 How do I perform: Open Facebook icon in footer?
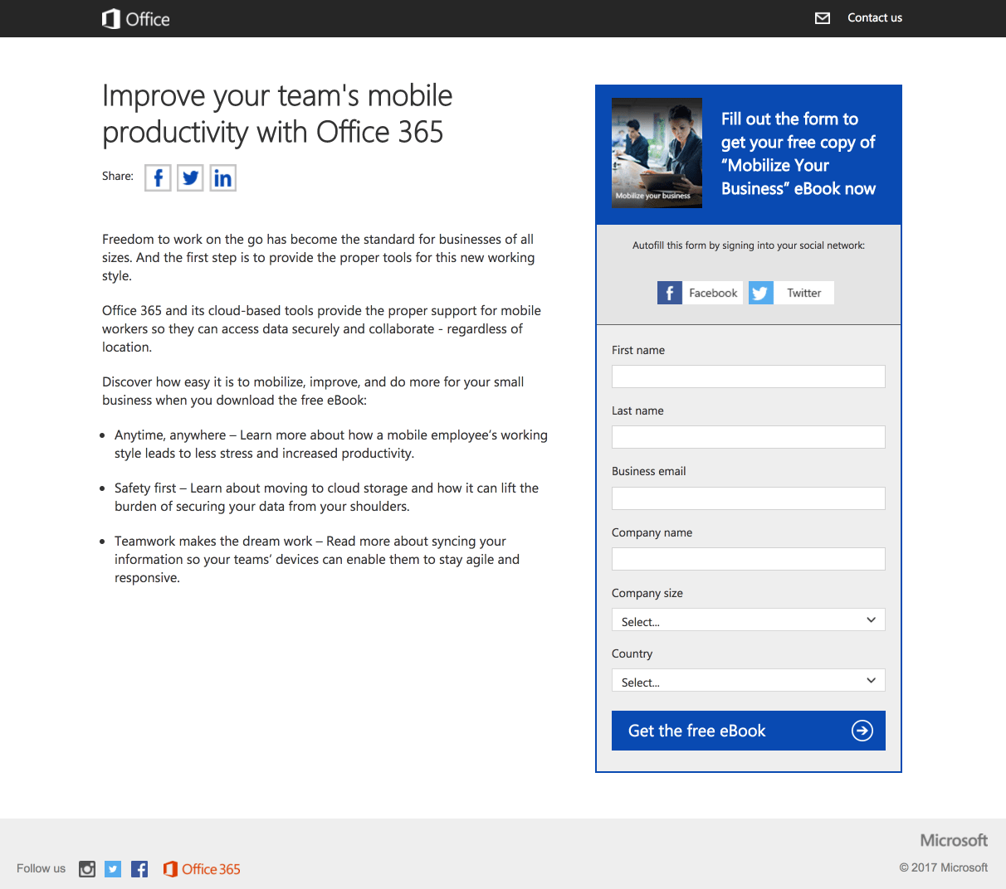pyautogui.click(x=139, y=868)
